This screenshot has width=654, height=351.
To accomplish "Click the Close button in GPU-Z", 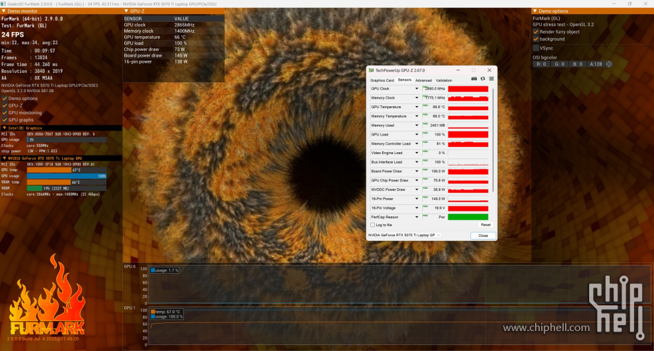I will (x=483, y=236).
